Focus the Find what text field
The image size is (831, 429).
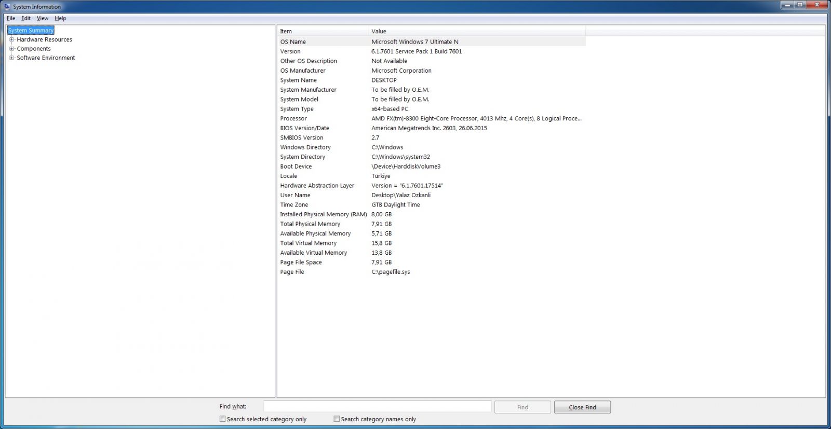click(377, 406)
